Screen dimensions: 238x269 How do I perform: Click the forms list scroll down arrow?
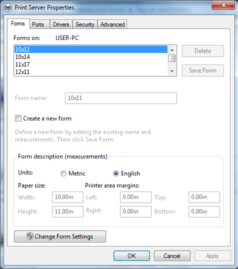click(x=172, y=71)
